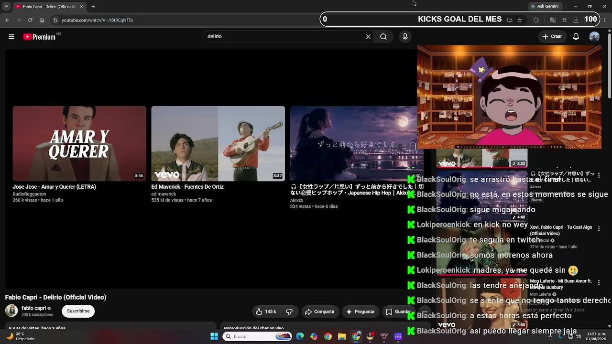This screenshot has width=612, height=344.
Task: Clear the search text with the X
Action: point(368,37)
